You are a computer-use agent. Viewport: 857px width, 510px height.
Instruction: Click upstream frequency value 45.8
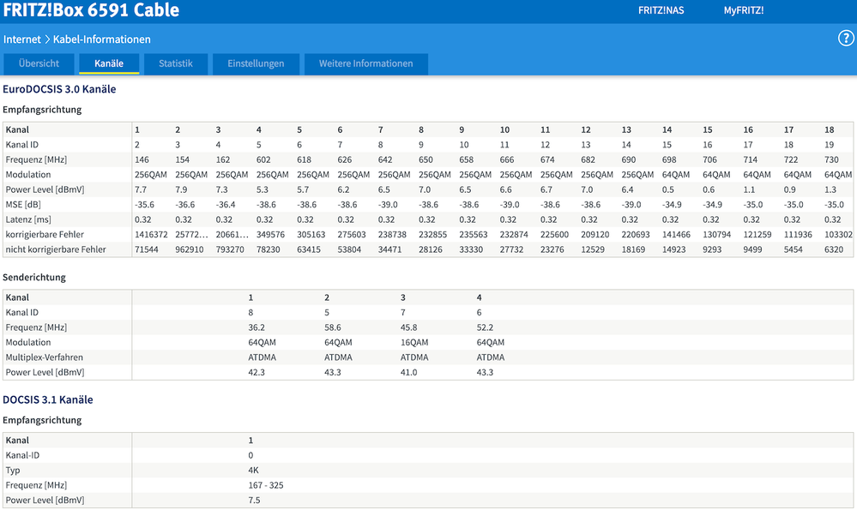point(408,327)
